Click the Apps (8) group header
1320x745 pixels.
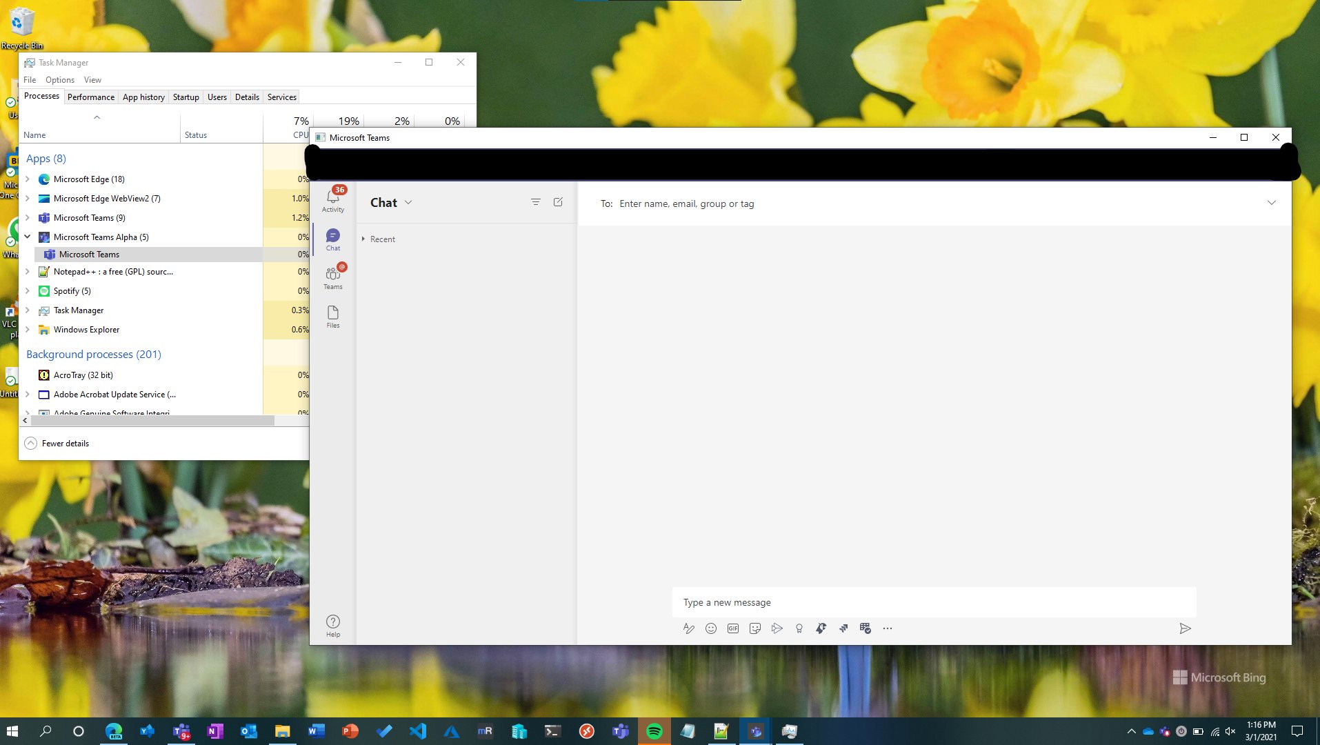pyautogui.click(x=46, y=159)
